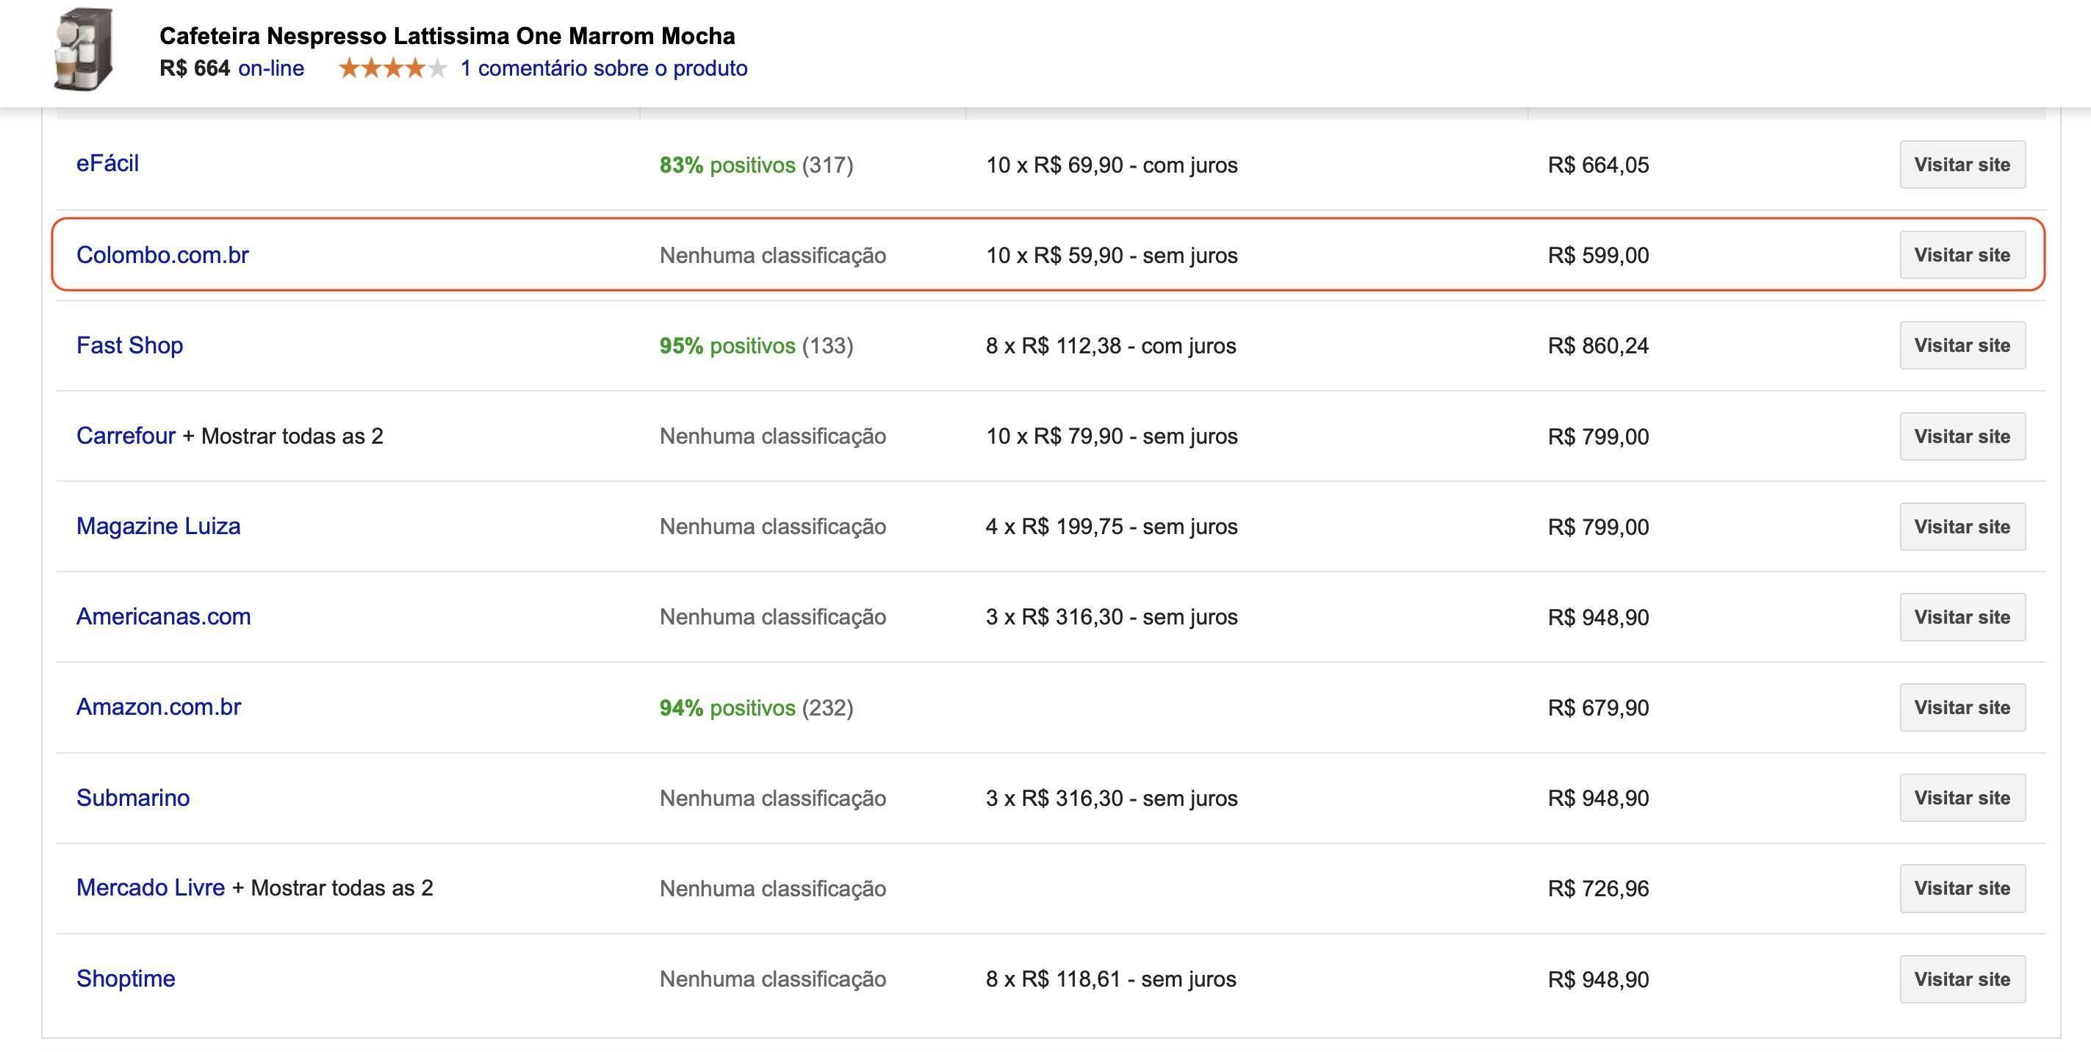2091x1052 pixels.
Task: Click 'Visitar site' for Fast Shop
Action: click(x=1962, y=346)
